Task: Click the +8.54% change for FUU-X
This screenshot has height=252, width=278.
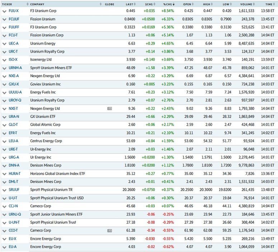Action: click(x=167, y=11)
